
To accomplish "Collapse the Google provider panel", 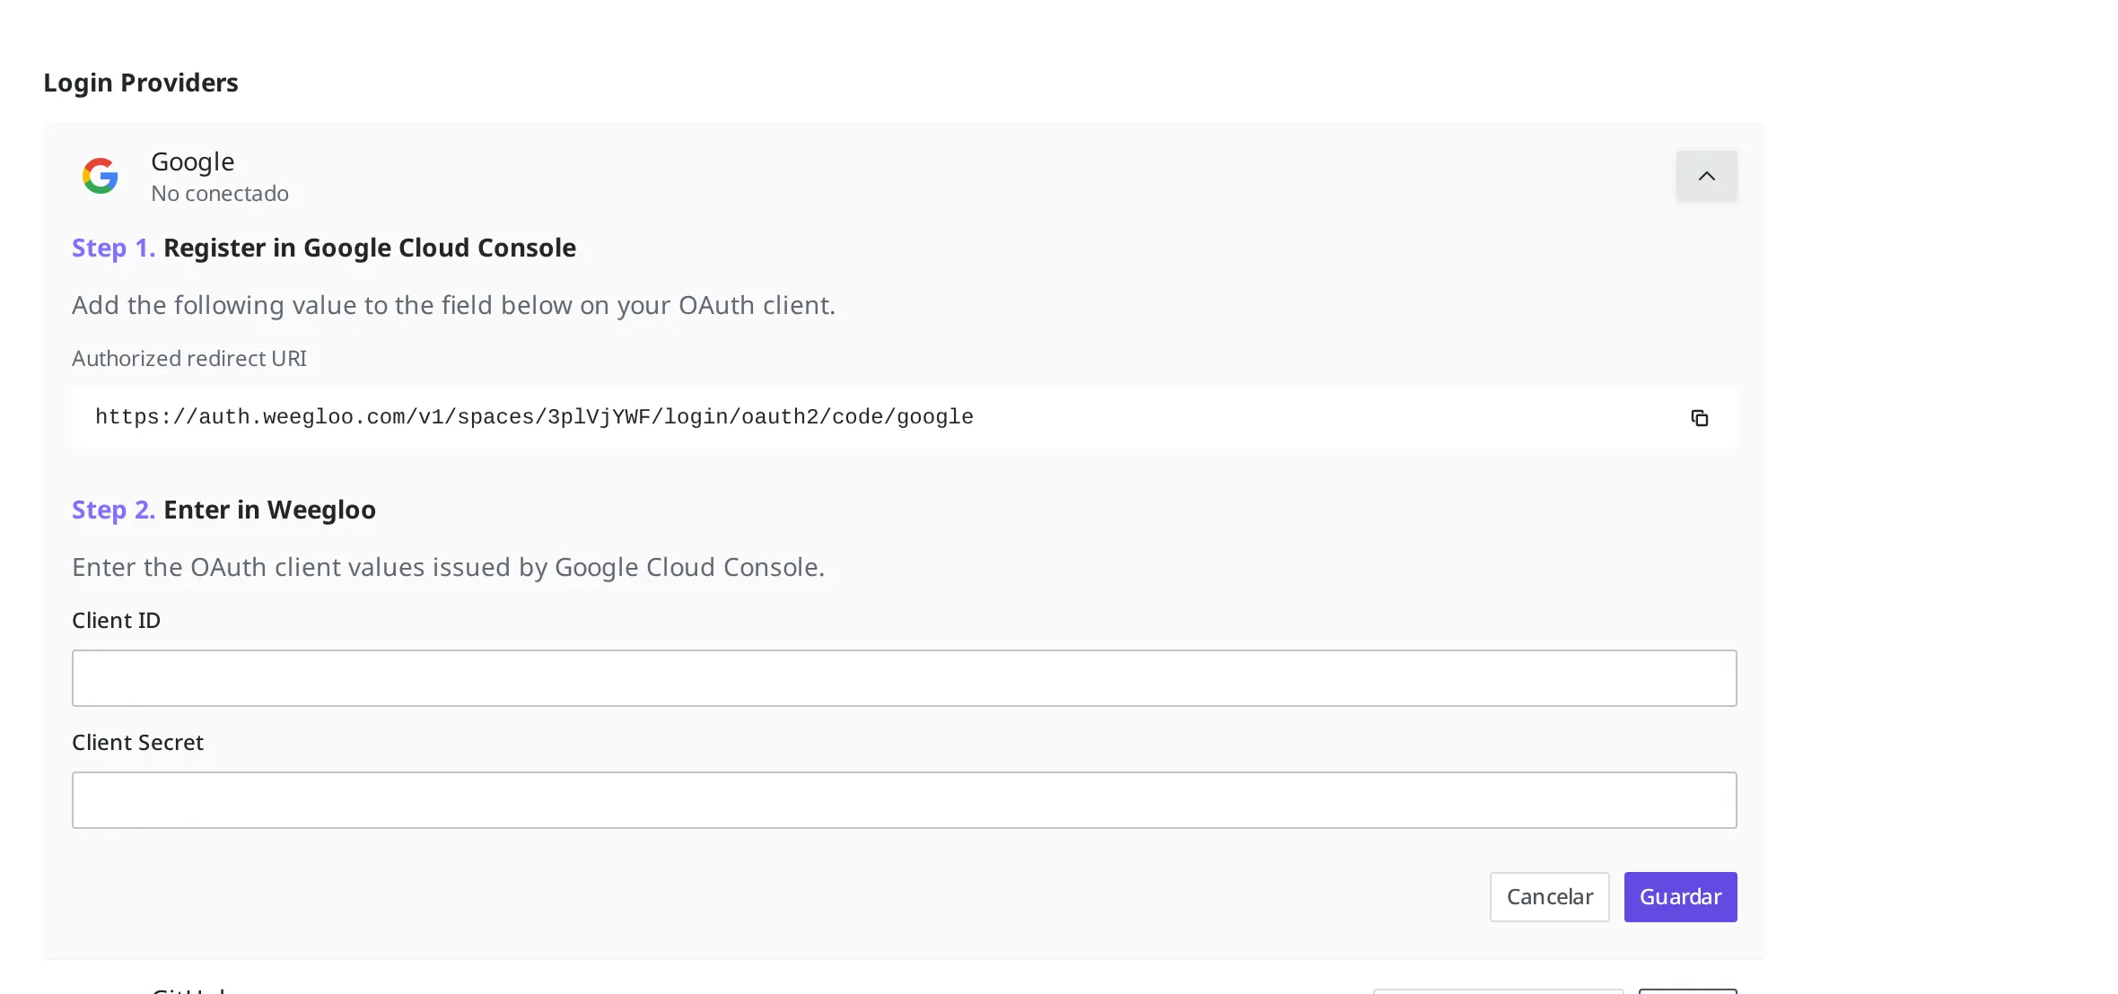I will click(1706, 176).
